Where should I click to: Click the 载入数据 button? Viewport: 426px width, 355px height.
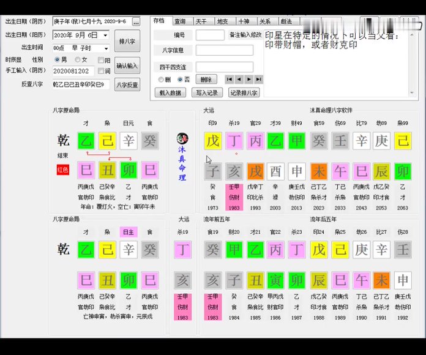(170, 92)
